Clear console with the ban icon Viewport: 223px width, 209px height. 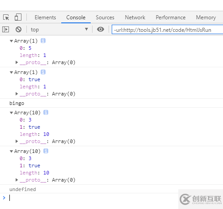tap(18, 29)
